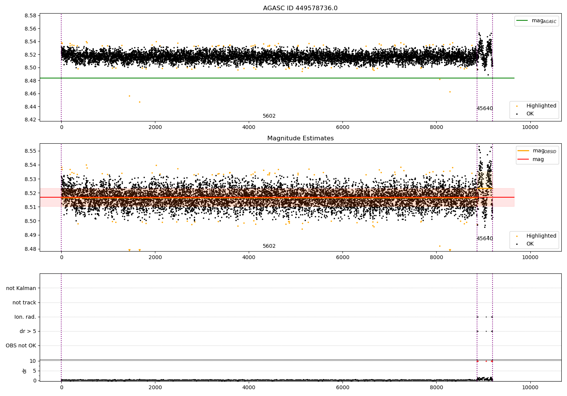Click the '45640' label in Magnitude Estimates plot

click(485, 239)
